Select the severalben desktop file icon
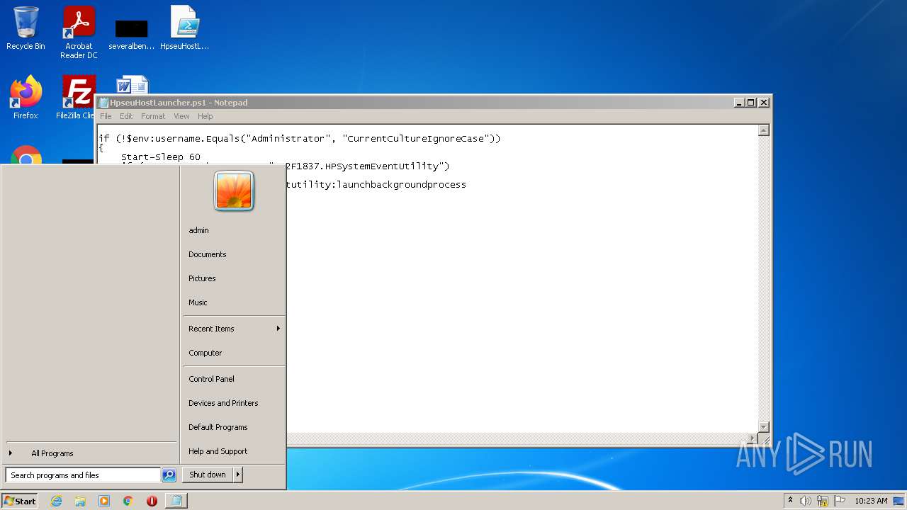The image size is (907, 510). tap(132, 33)
